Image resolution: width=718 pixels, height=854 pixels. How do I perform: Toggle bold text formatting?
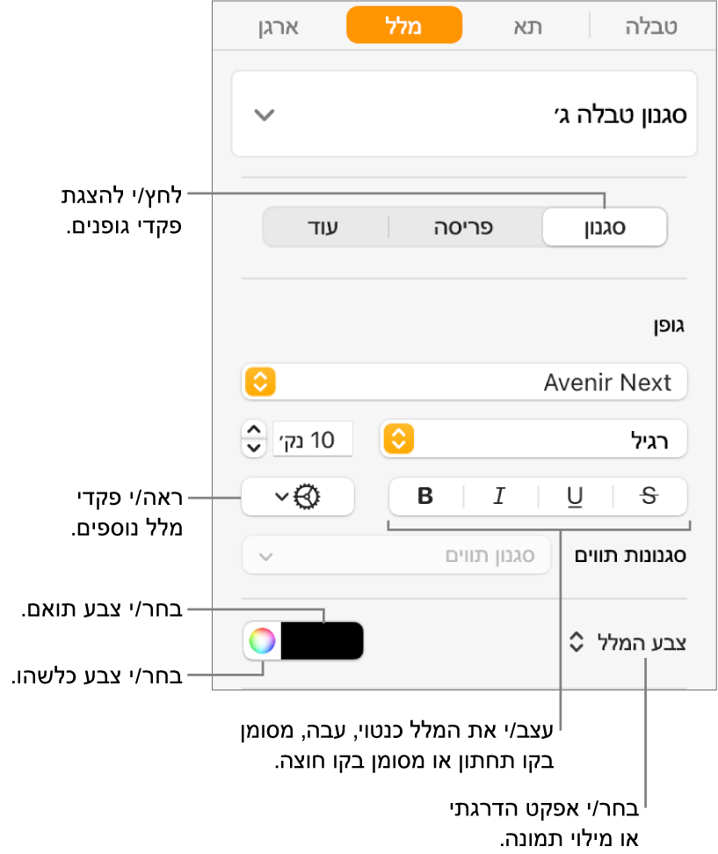pyautogui.click(x=425, y=497)
